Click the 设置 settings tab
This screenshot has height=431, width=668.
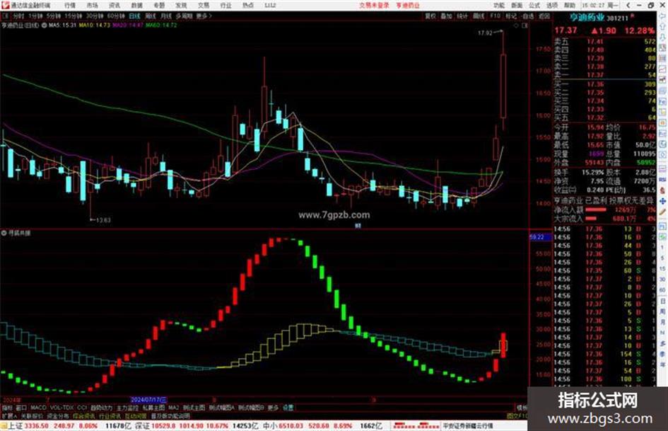[x=288, y=408]
